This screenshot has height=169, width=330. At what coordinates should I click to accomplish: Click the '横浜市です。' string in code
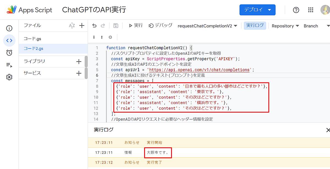point(210,103)
